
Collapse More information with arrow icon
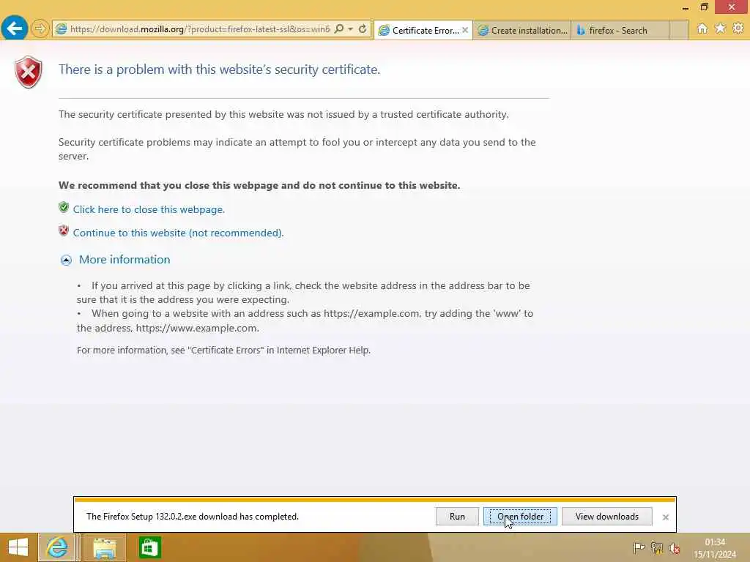point(66,260)
